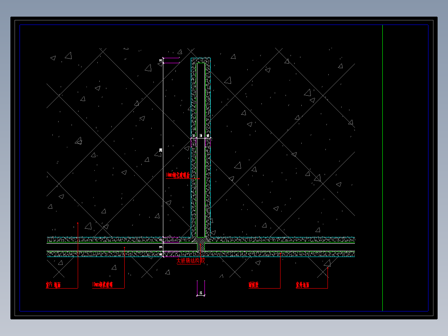Select the 耐候胶 annotation label
This screenshot has width=448, height=336.
[254, 284]
